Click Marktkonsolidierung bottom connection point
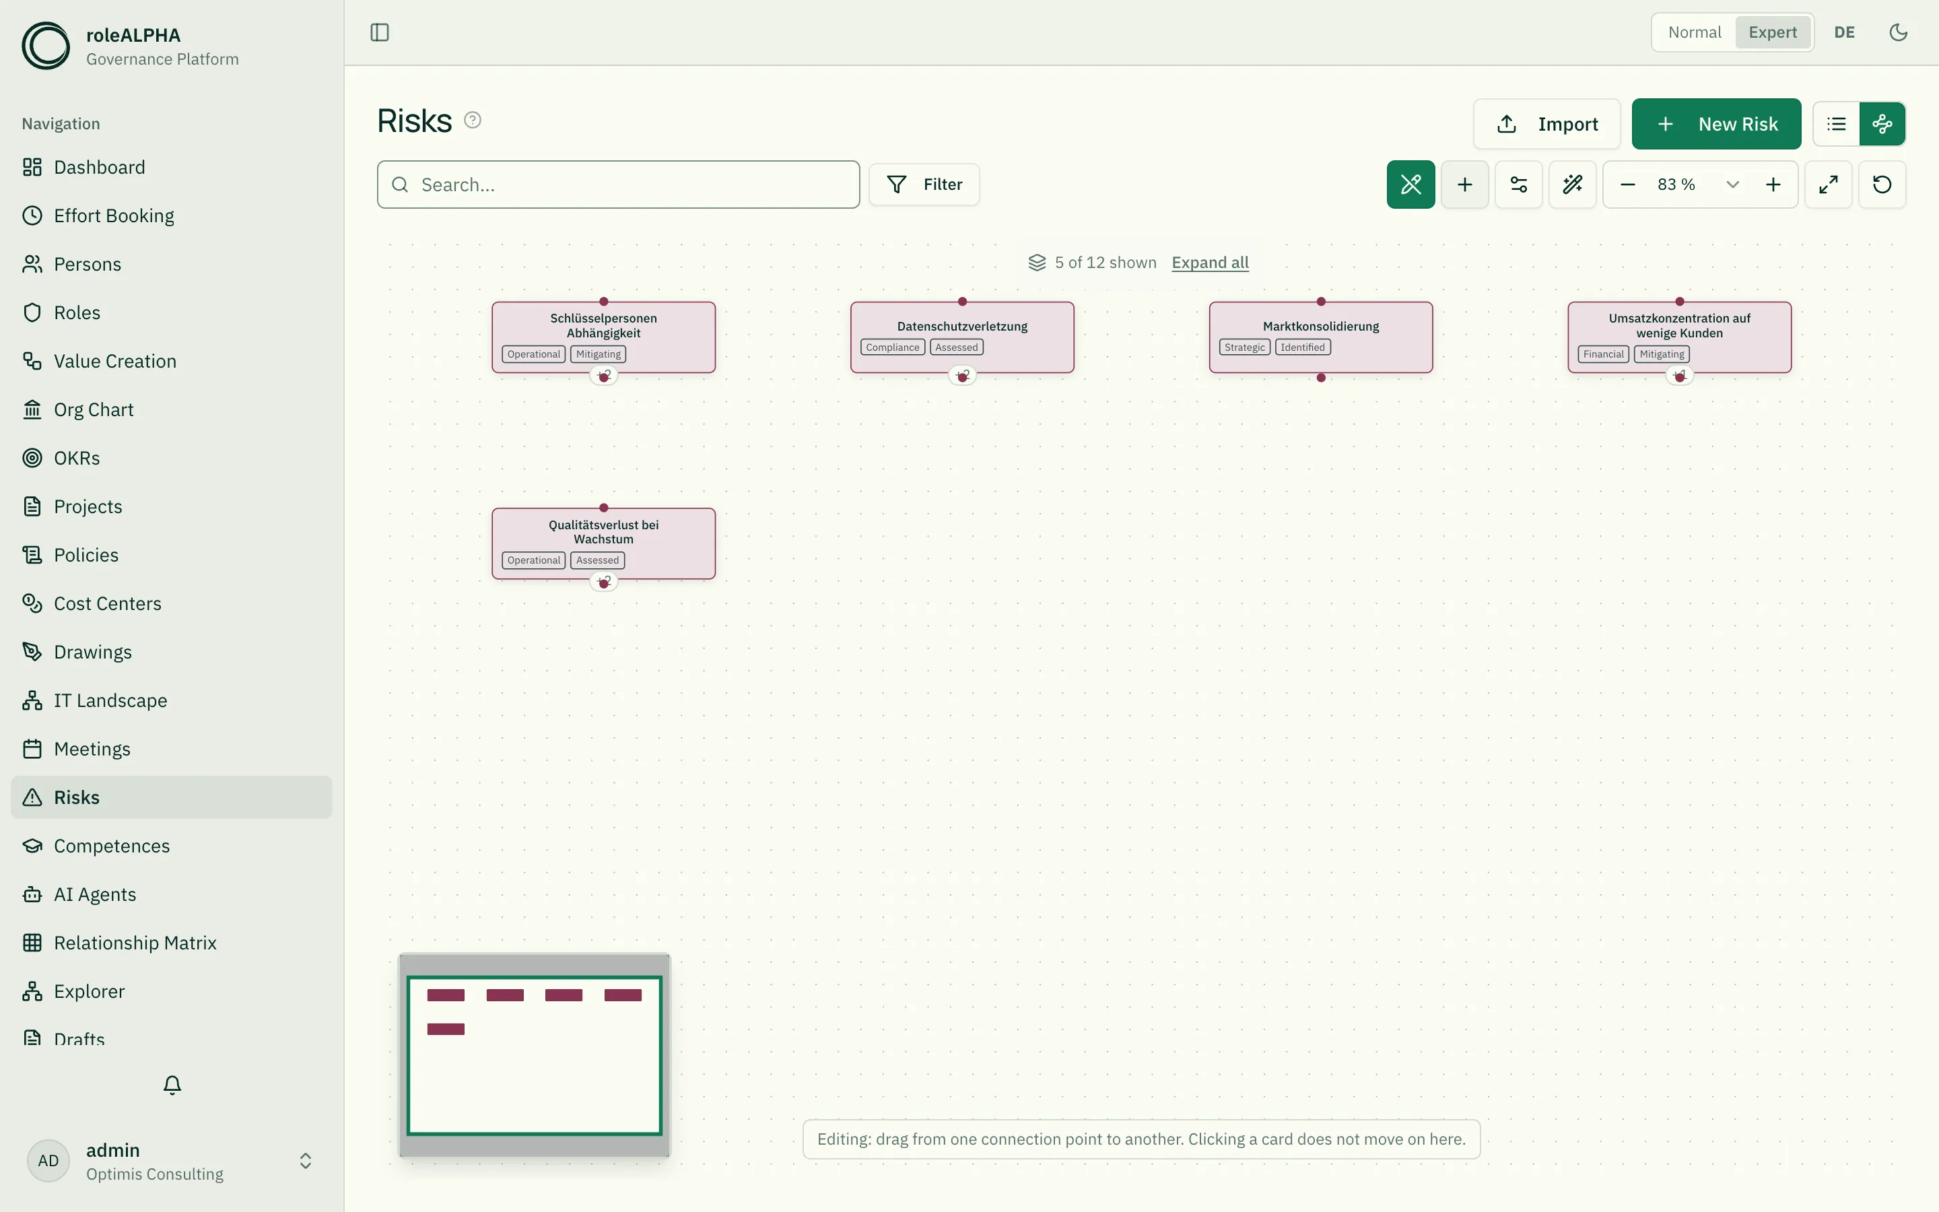Viewport: 1939px width, 1212px height. tap(1320, 378)
